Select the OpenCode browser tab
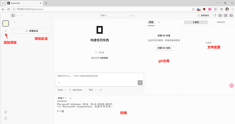This screenshot has height=124, width=235. tap(25, 3)
